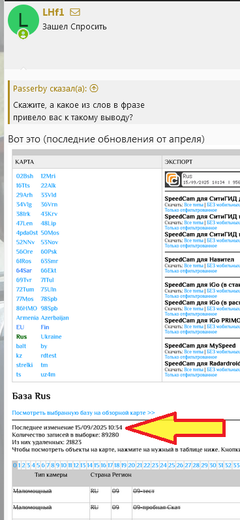
Task: Click "Только отфильтрованное" under SpeedCam для MySpeed
Action: click(191, 357)
